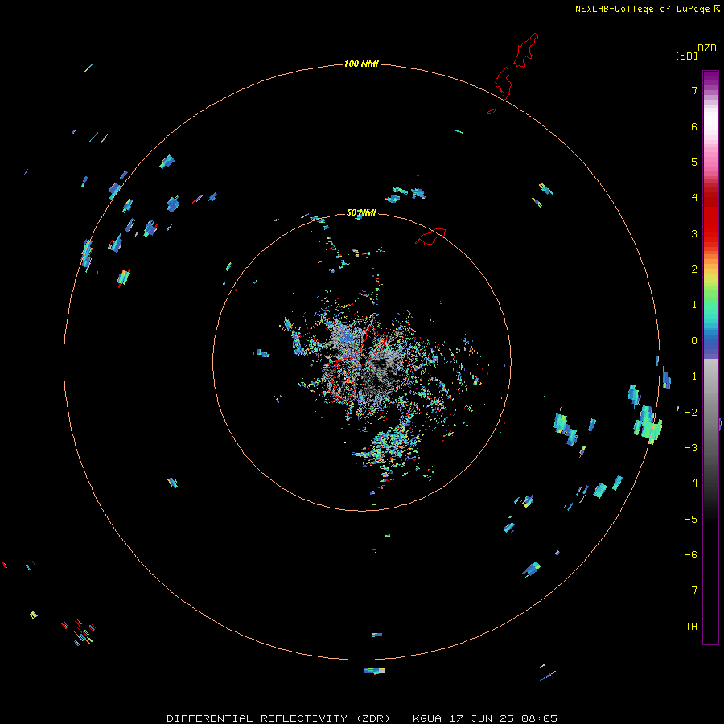The image size is (724, 724).
Task: Click the -1 value on color scale
Action: coord(691,376)
